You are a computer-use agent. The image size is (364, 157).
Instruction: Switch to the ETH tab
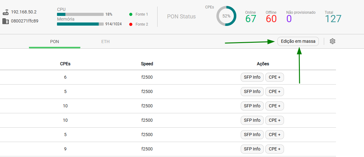[x=105, y=42]
